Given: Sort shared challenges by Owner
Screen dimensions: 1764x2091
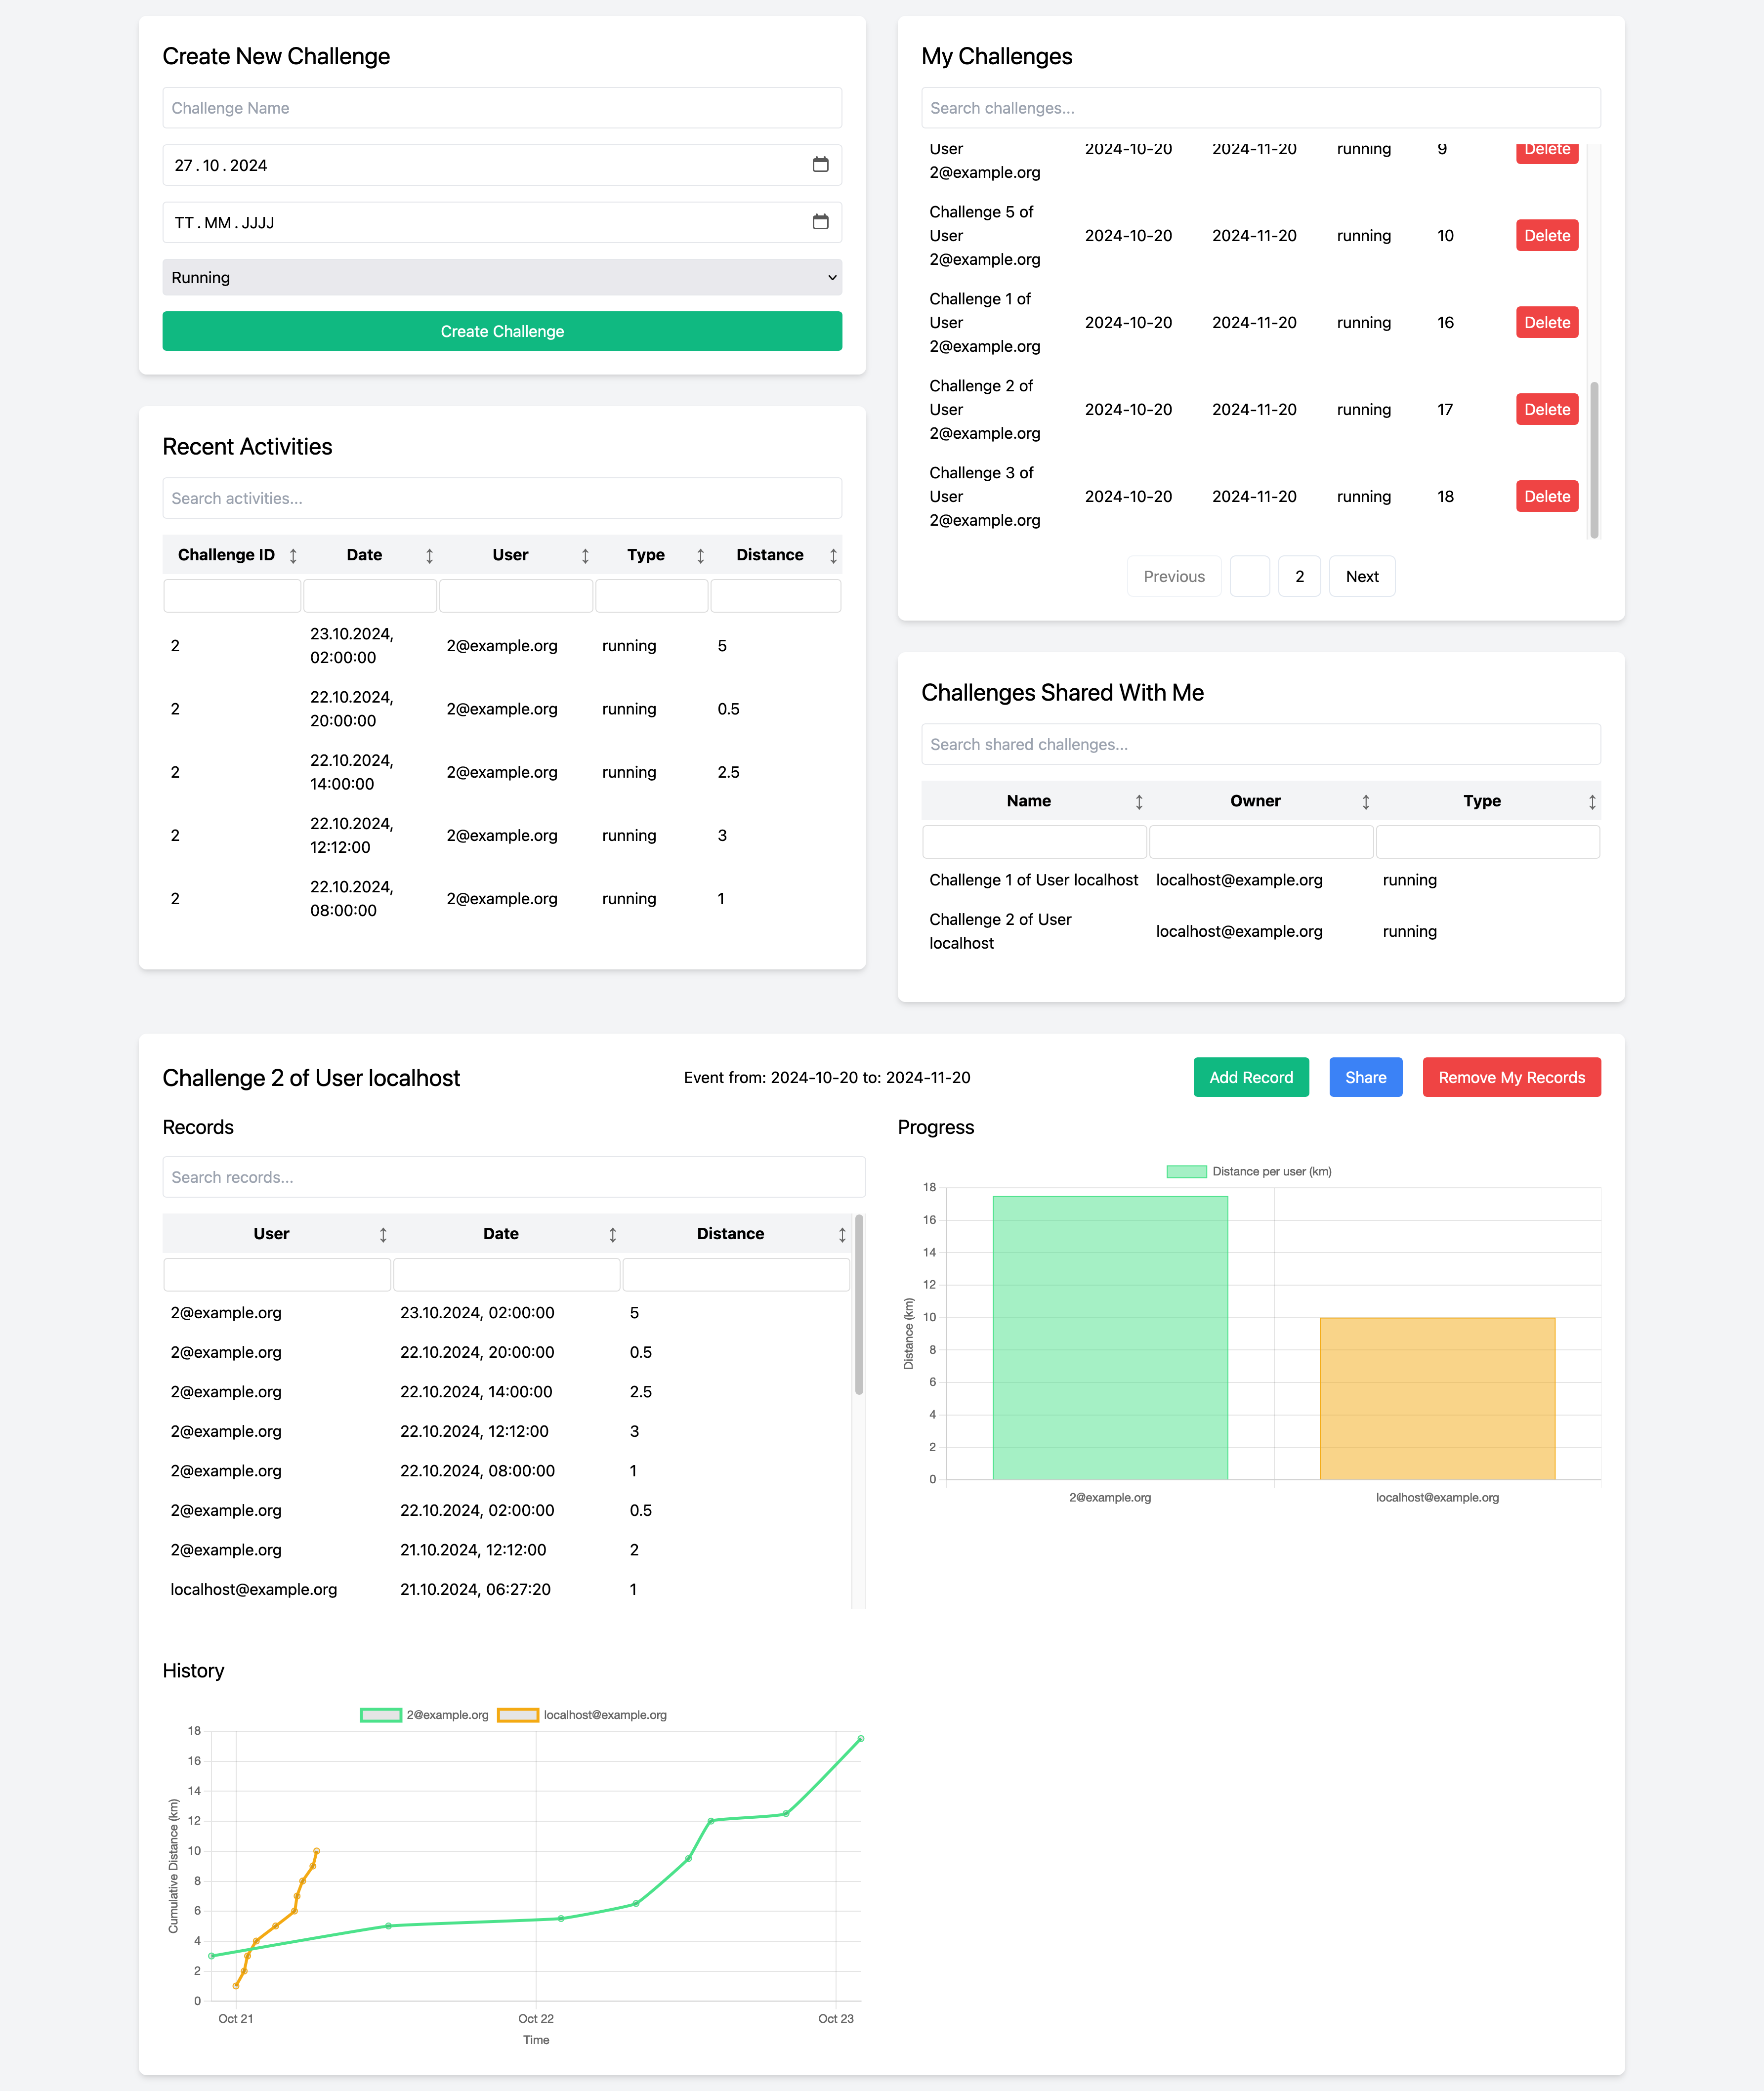Looking at the screenshot, I should (x=1366, y=802).
